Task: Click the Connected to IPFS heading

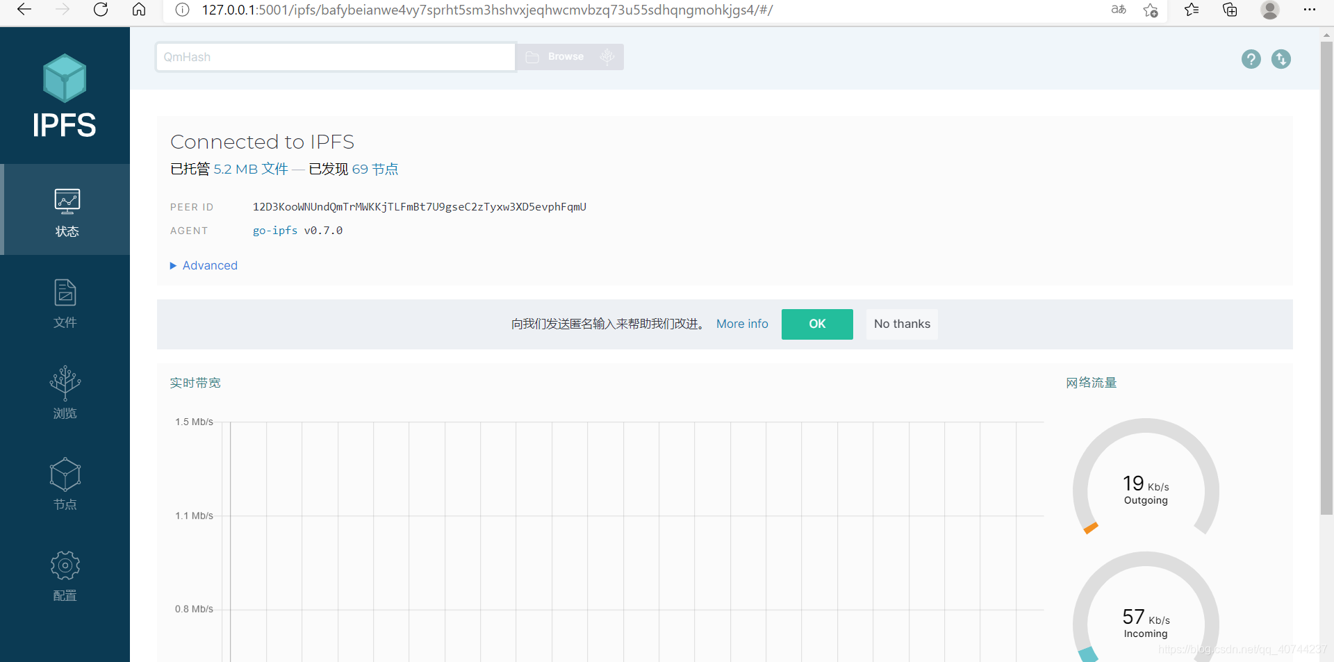Action: 263,142
